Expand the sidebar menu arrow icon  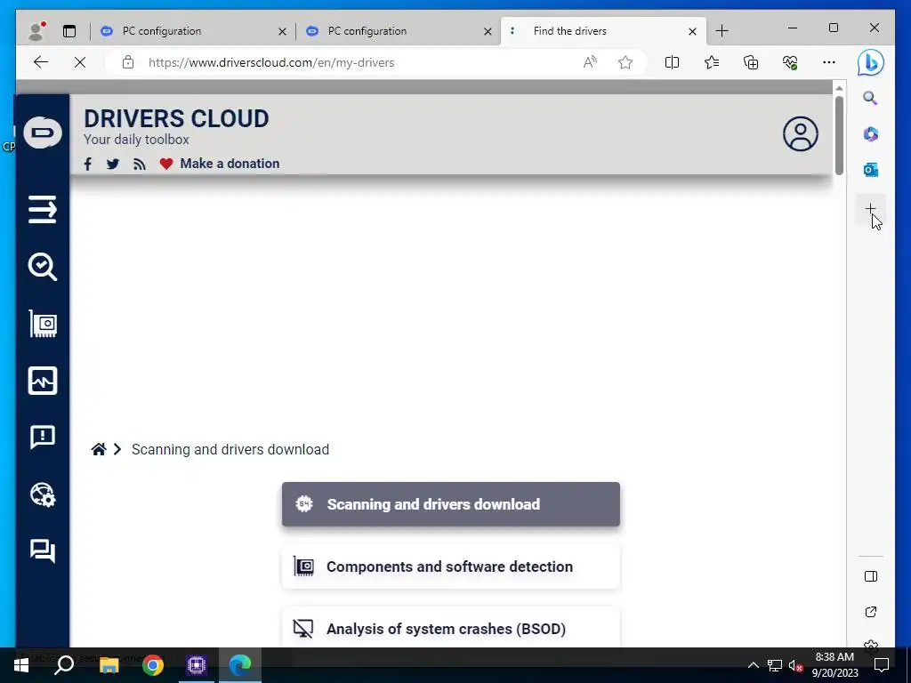43,210
